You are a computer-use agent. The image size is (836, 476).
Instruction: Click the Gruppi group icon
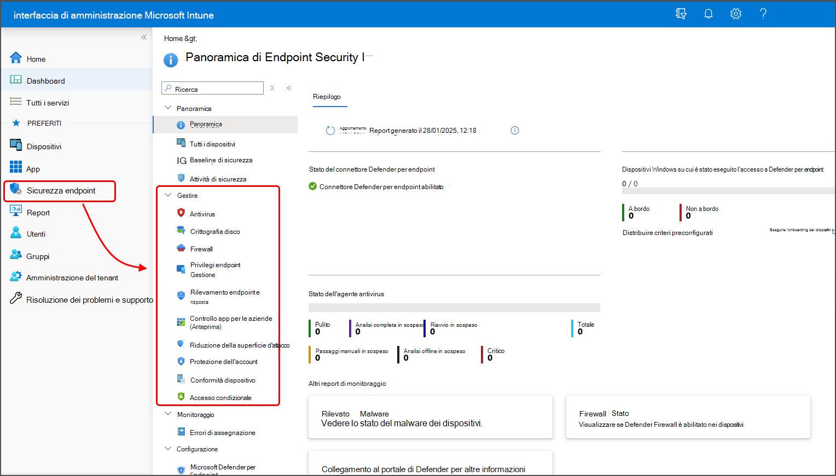click(x=16, y=255)
